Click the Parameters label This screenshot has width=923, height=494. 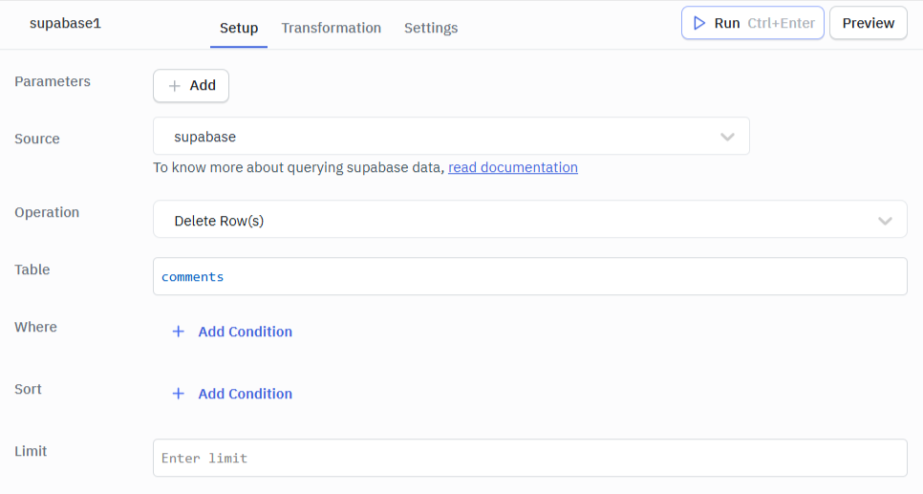click(53, 81)
